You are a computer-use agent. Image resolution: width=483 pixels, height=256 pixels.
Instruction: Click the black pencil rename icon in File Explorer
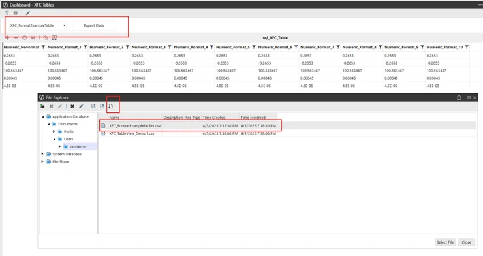[81, 106]
